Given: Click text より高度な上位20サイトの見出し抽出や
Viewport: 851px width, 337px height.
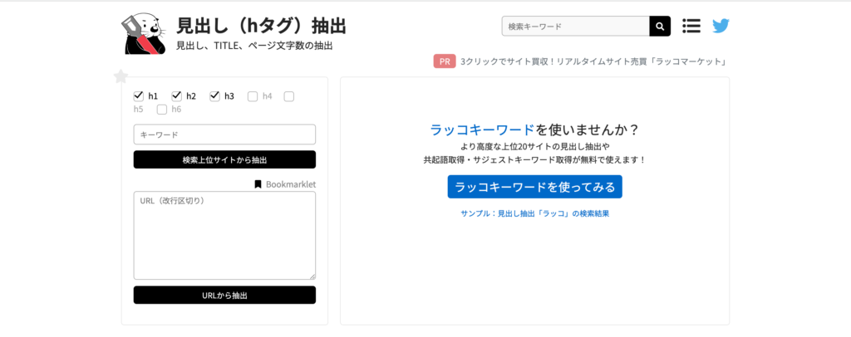Looking at the screenshot, I should [535, 147].
